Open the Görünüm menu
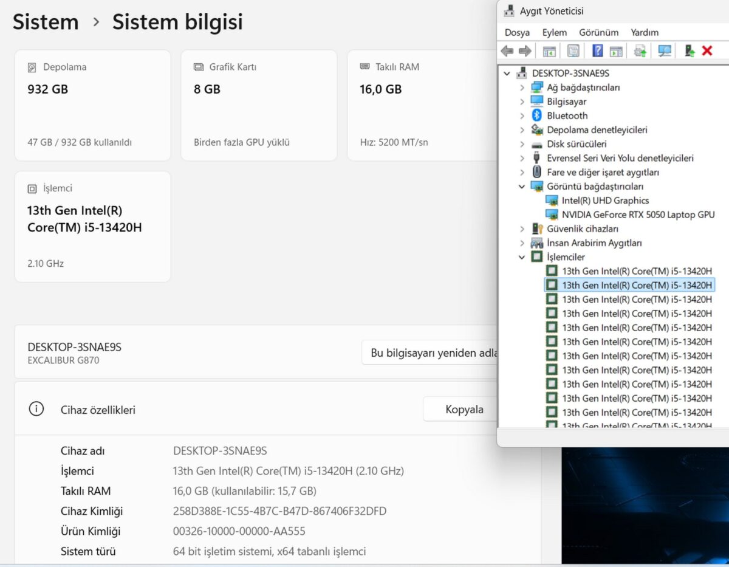729x567 pixels. [x=598, y=32]
